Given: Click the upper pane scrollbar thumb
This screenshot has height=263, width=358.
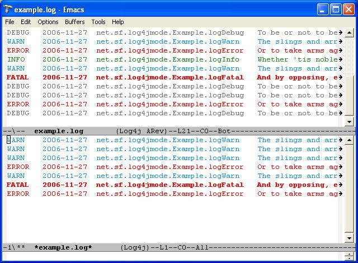Looking at the screenshot, I should pyautogui.click(x=349, y=96).
